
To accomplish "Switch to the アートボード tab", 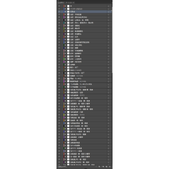I will pyautogui.click(x=70, y=3).
